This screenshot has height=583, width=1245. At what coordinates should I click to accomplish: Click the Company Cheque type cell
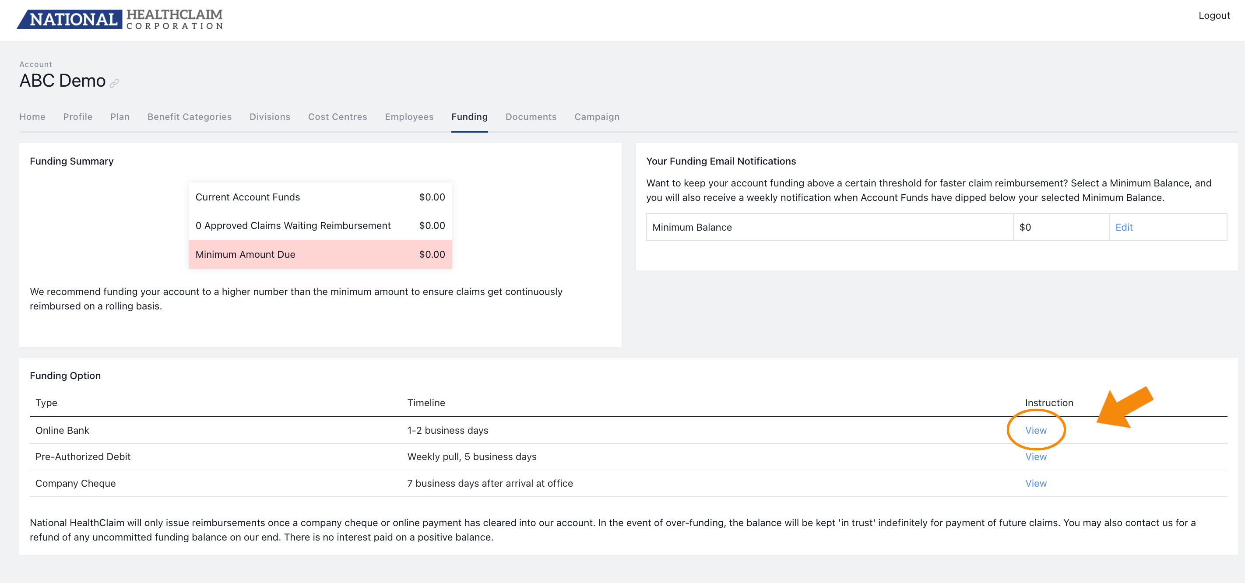[x=75, y=483]
